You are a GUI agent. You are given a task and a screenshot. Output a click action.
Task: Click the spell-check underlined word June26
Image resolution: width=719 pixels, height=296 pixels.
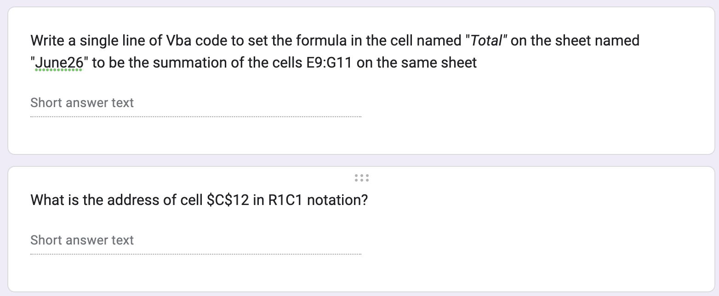(59, 63)
